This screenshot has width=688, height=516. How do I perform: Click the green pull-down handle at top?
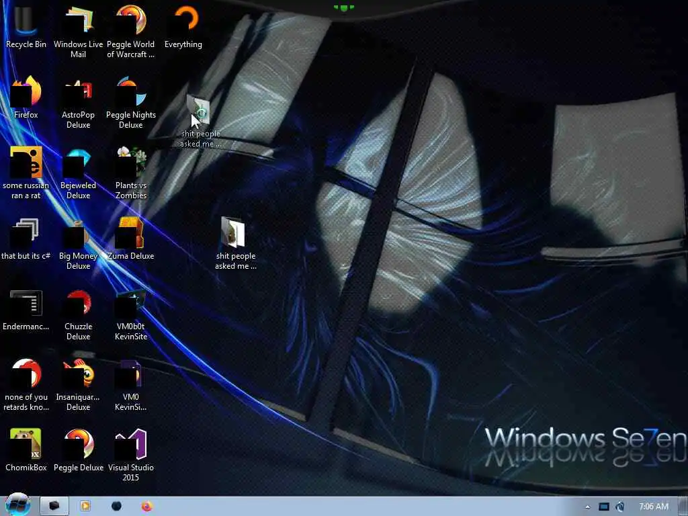(343, 7)
